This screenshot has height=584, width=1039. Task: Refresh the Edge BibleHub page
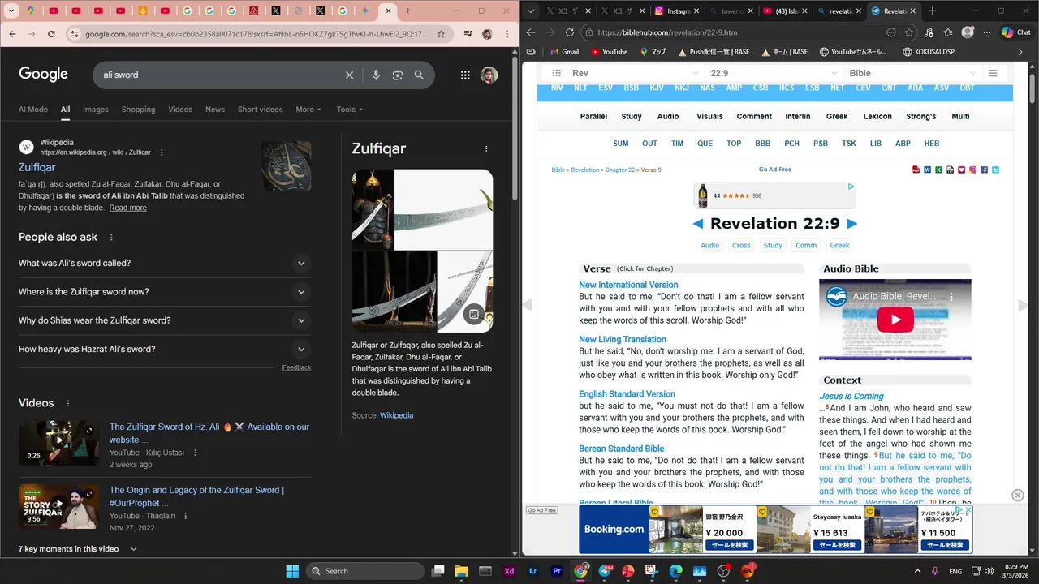569,32
